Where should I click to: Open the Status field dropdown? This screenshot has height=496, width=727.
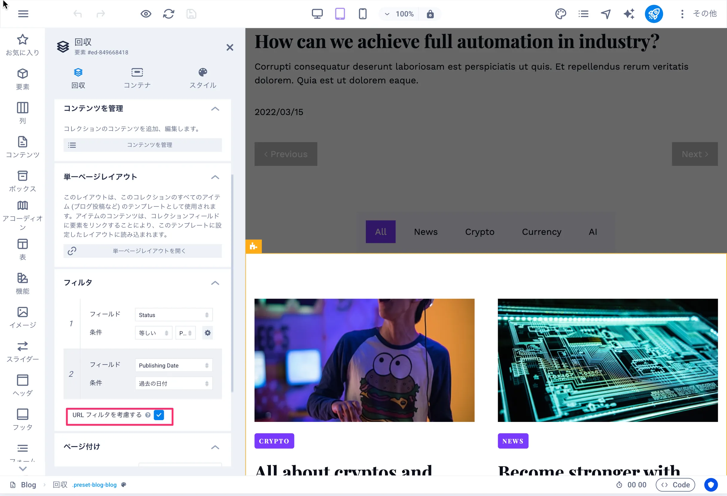174,315
